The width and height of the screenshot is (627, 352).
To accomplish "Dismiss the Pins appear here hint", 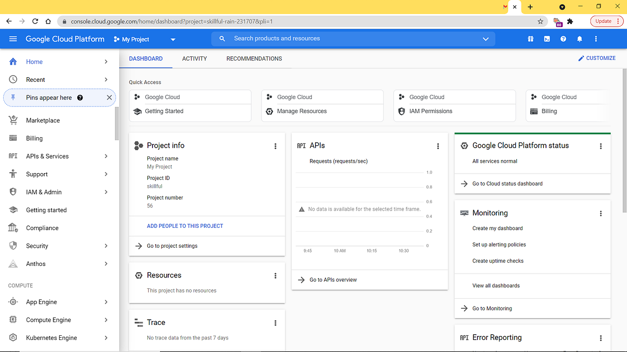I will tap(109, 98).
